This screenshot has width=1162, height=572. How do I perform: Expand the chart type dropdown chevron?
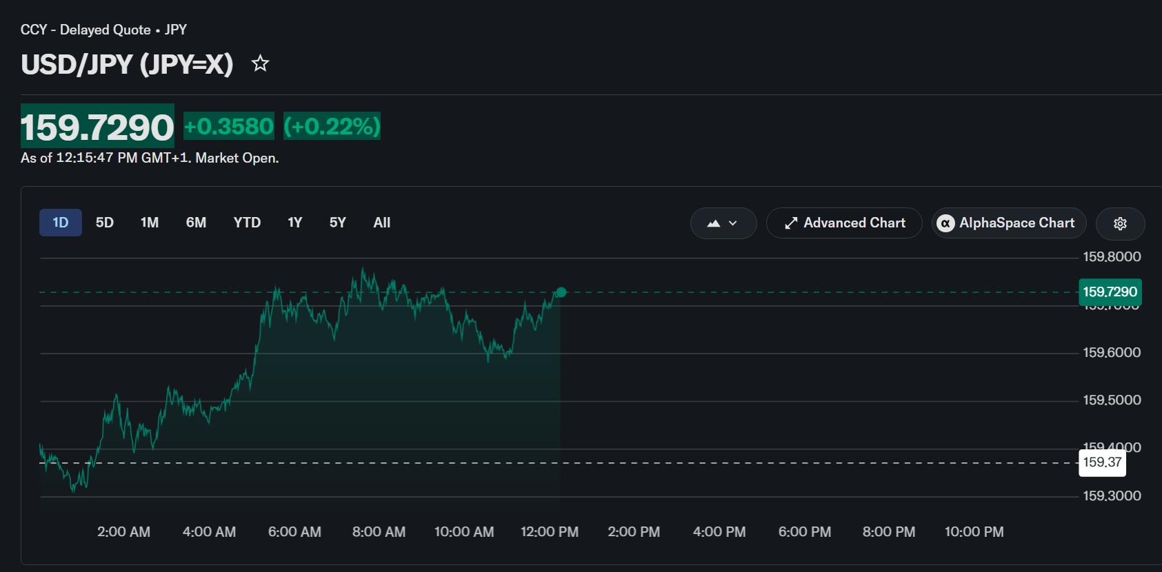click(x=733, y=223)
